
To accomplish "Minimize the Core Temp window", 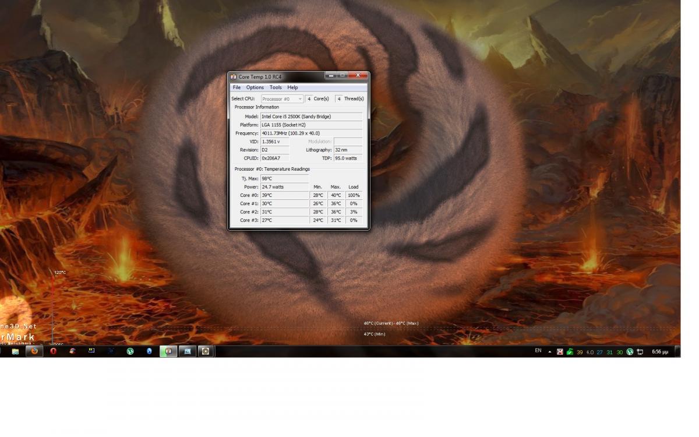I will click(x=331, y=75).
